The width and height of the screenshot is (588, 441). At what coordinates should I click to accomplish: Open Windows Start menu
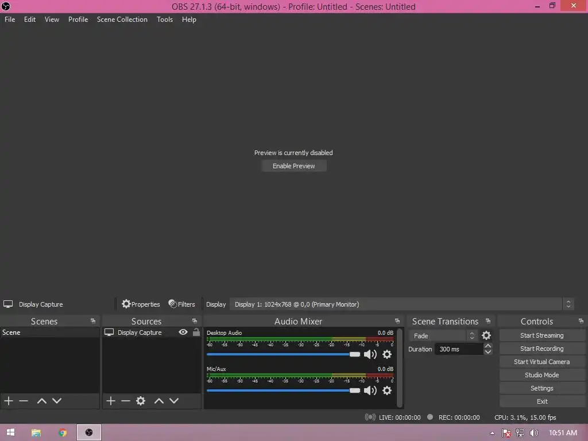coord(11,432)
